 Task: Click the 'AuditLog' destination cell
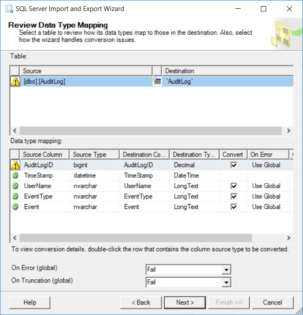pyautogui.click(x=228, y=81)
